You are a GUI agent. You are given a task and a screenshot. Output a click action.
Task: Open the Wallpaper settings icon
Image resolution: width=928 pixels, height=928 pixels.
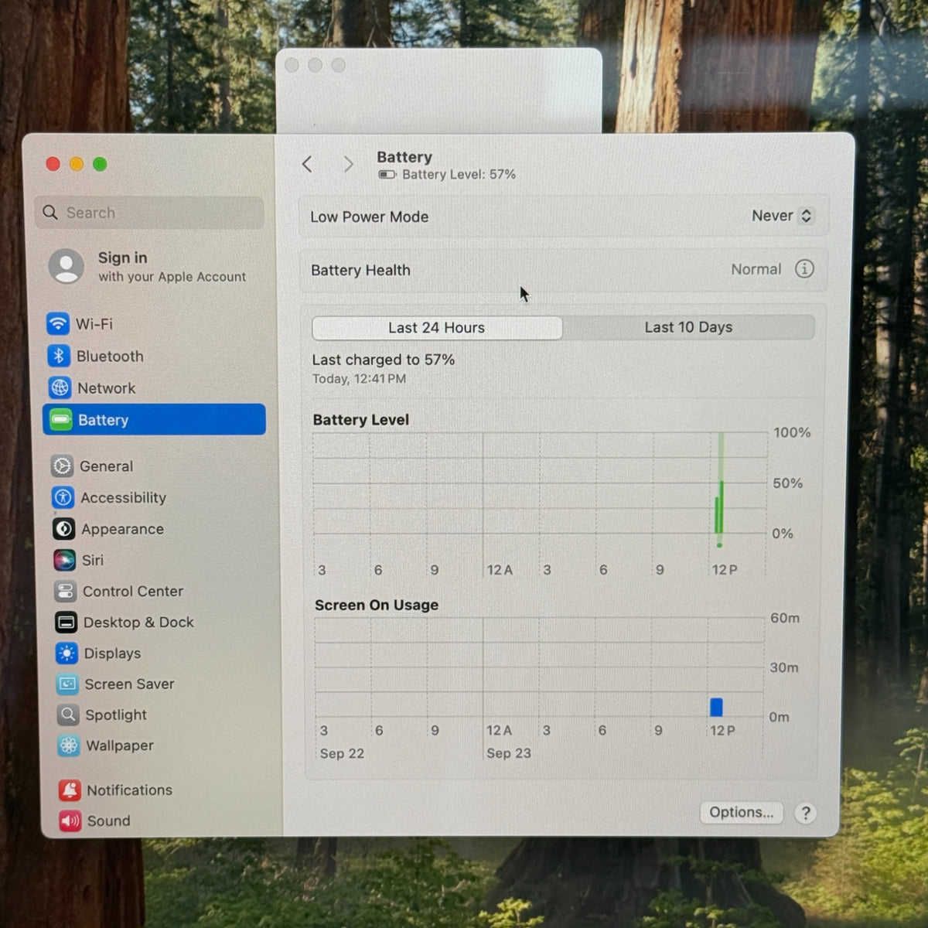coord(68,745)
